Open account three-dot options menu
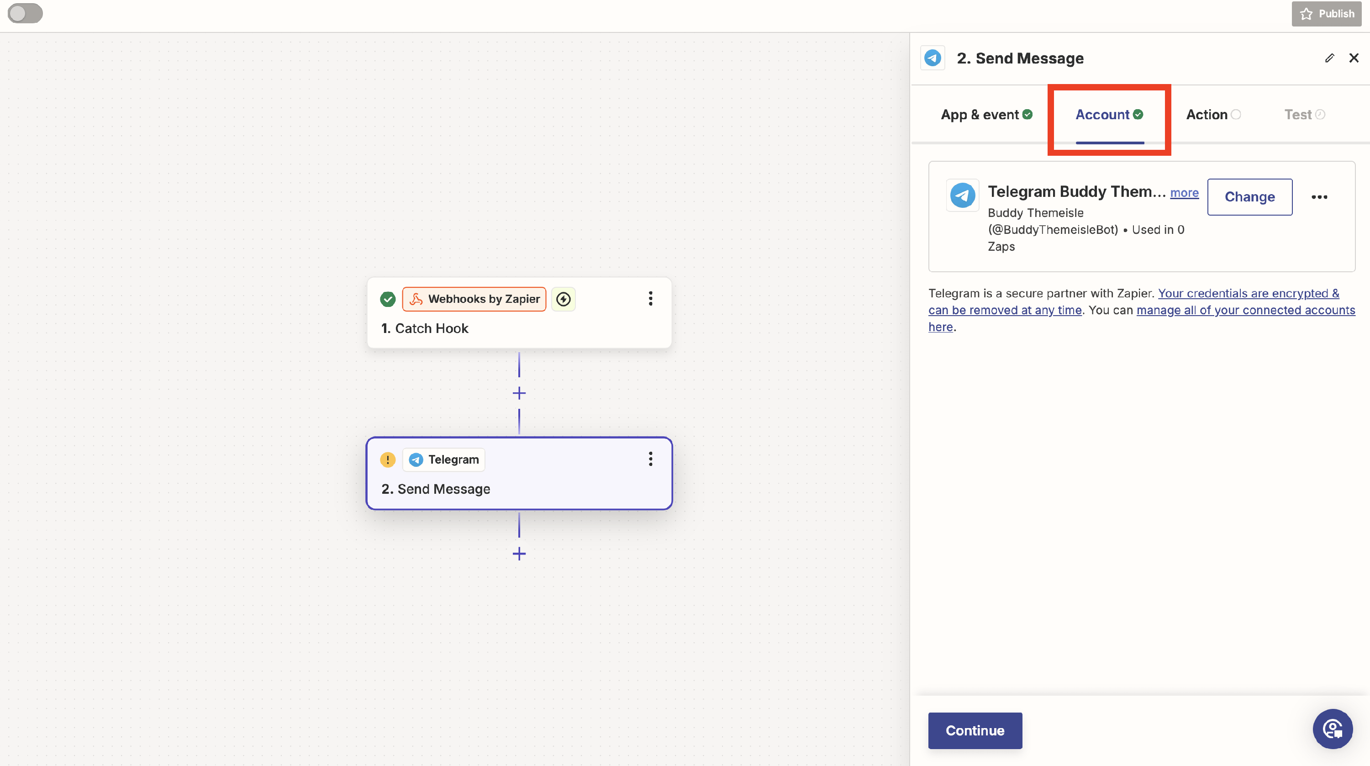Screen dimensions: 1370x766 coord(1319,197)
